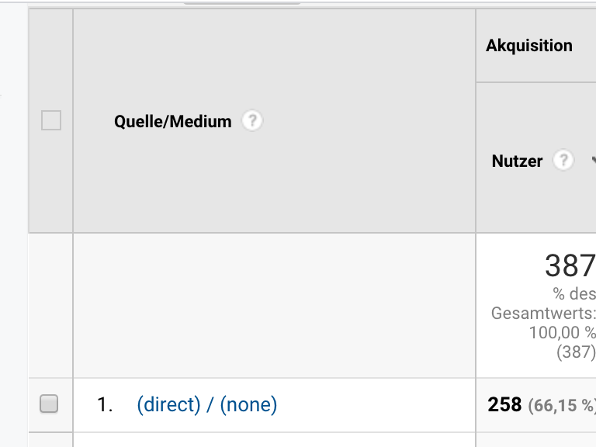Sort by the Nutzer column header
This screenshot has height=447, width=596.
click(x=517, y=161)
